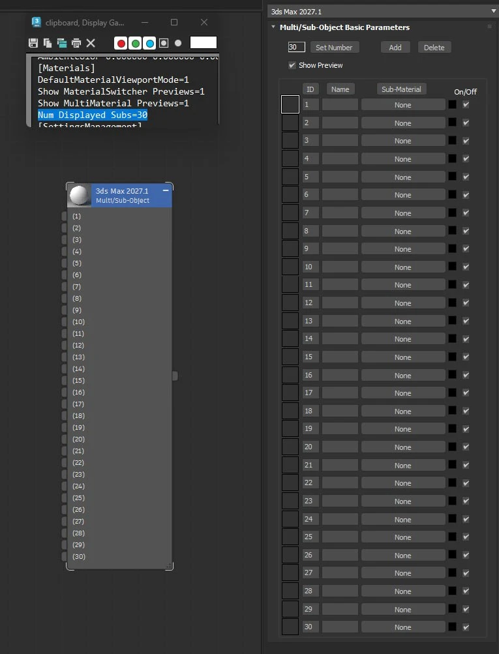Save the image in the clipboard window
The width and height of the screenshot is (499, 654).
coord(33,42)
